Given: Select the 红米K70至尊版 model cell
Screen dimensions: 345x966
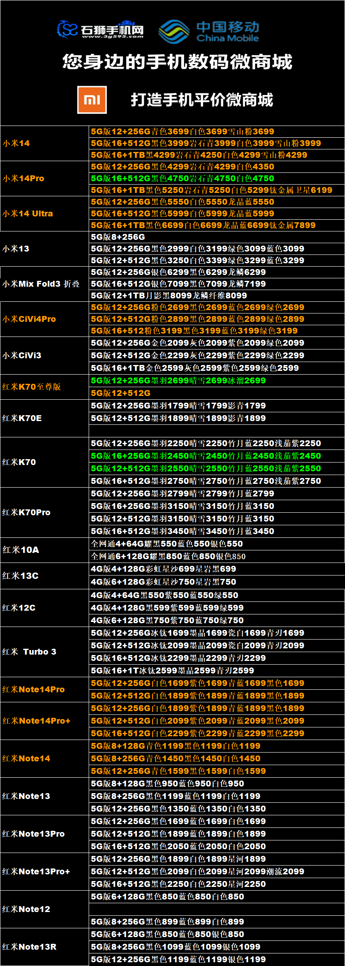Looking at the screenshot, I should [45, 387].
